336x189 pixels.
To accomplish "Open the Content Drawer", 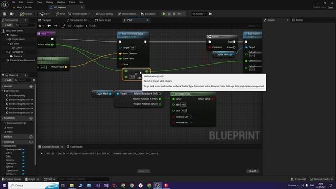I will pos(12,179).
